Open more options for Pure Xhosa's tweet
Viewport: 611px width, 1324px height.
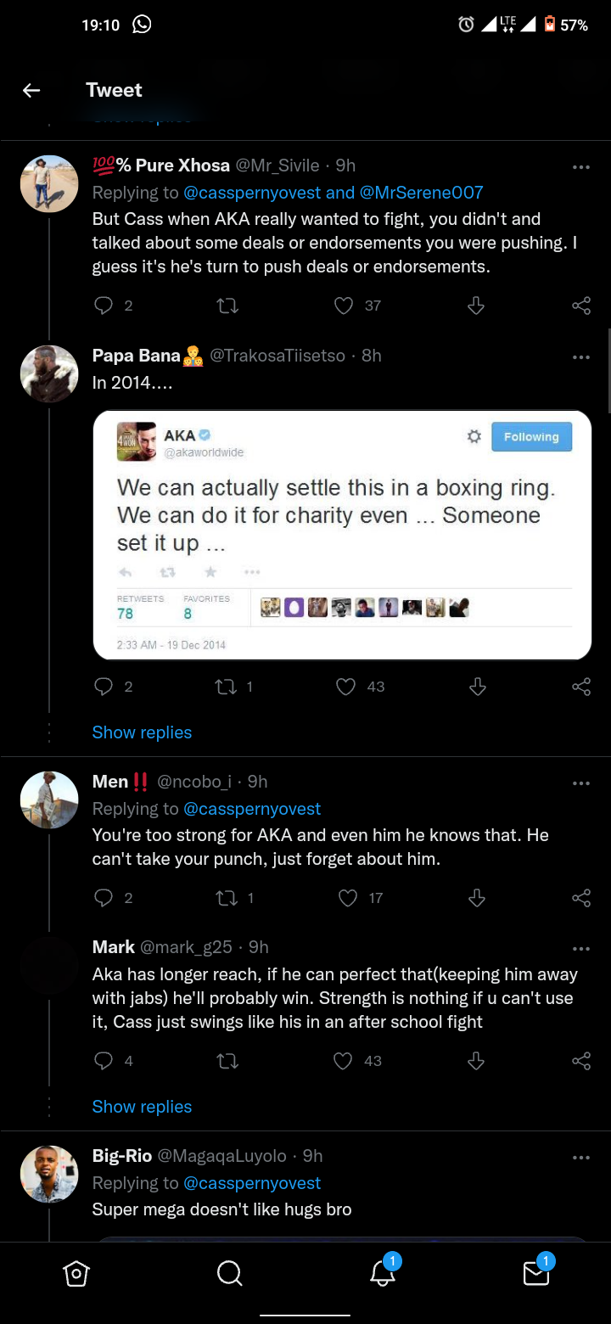click(581, 167)
